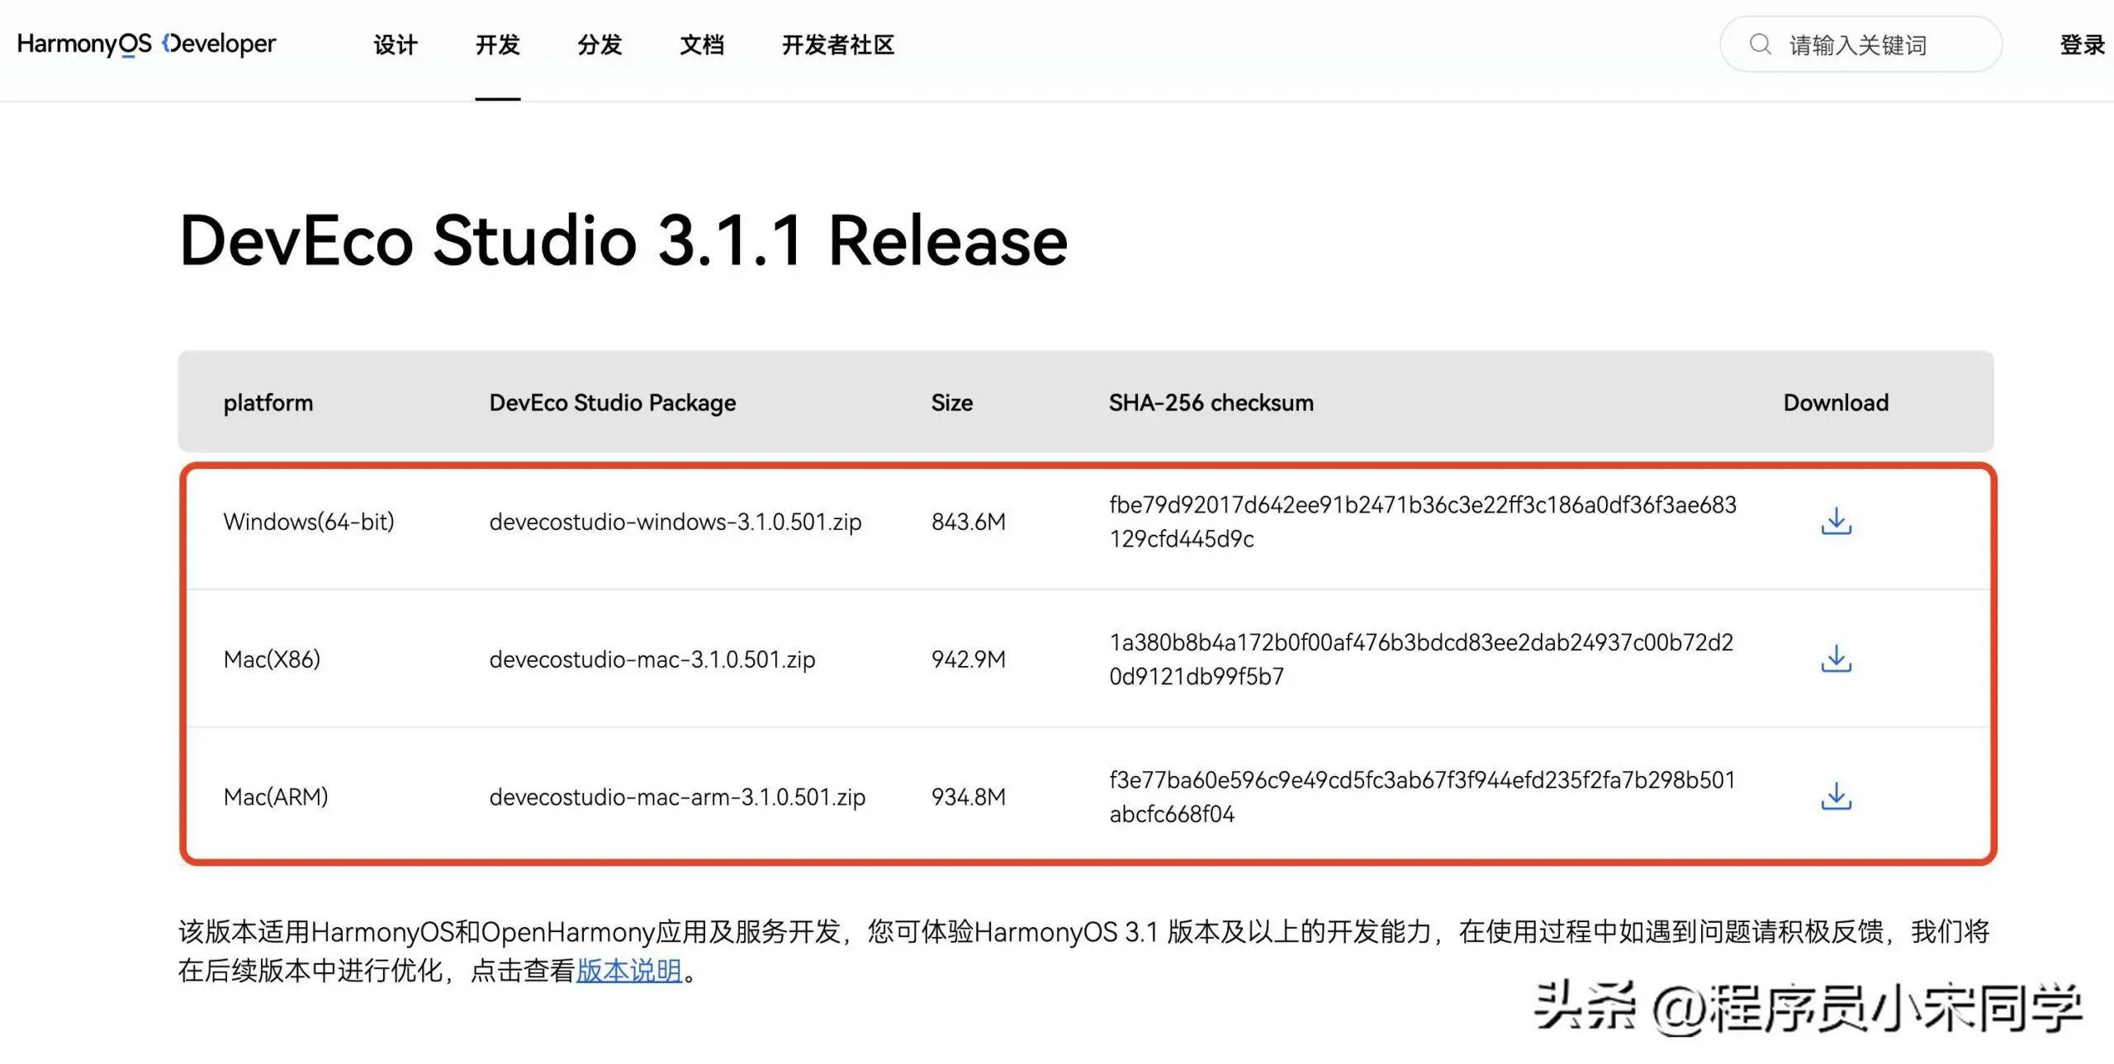Open the 版本说明 release notes link
Screen dimensions: 2114x1064
629,971
